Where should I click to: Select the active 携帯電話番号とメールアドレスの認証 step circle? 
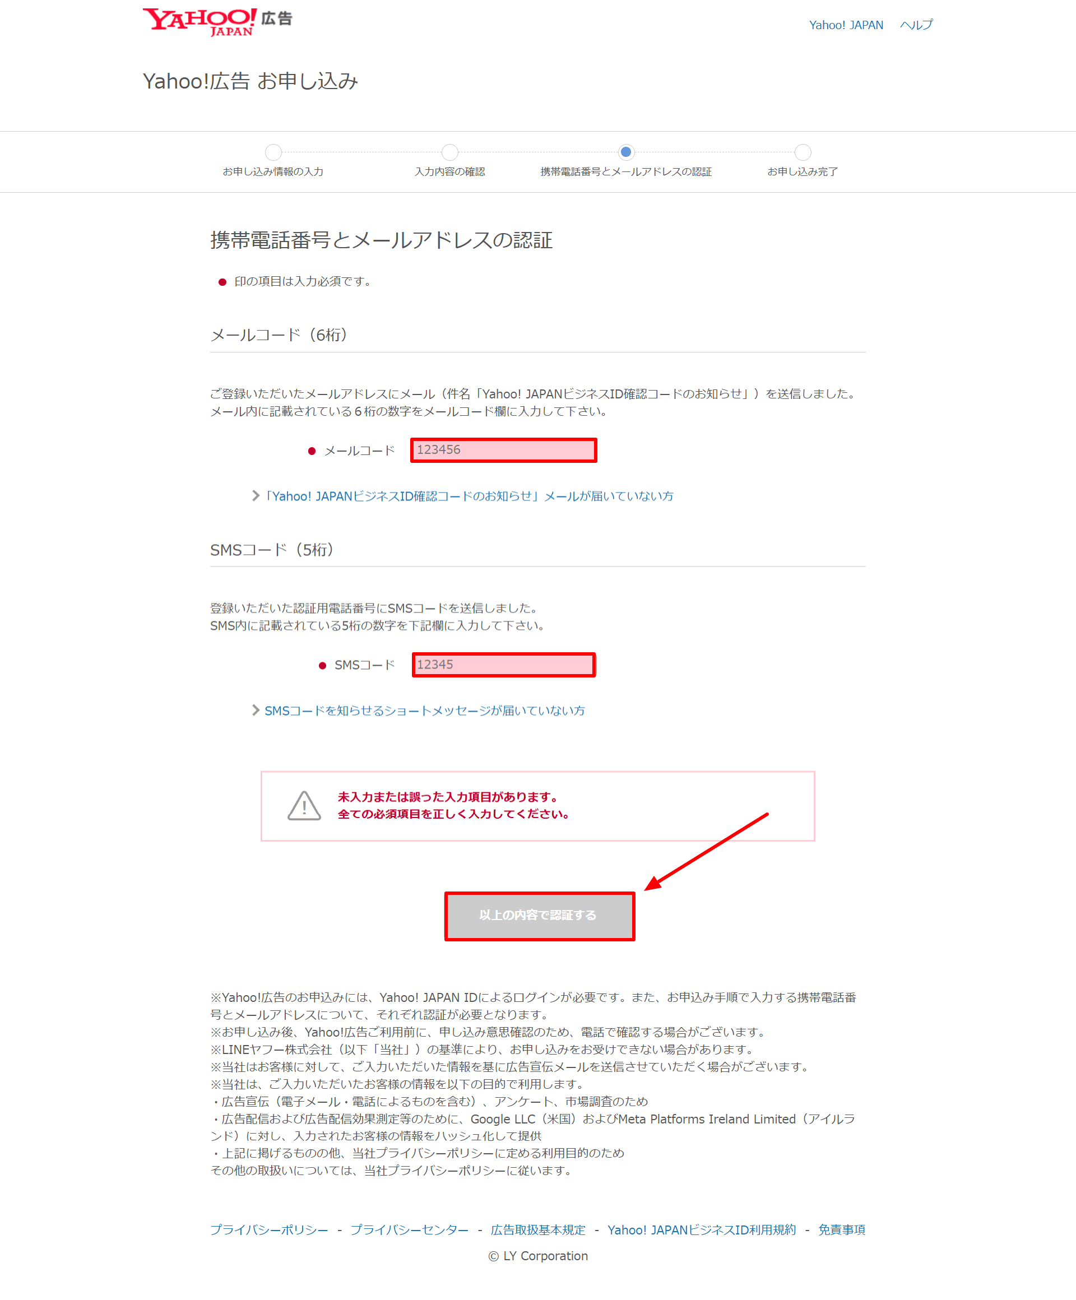(626, 152)
